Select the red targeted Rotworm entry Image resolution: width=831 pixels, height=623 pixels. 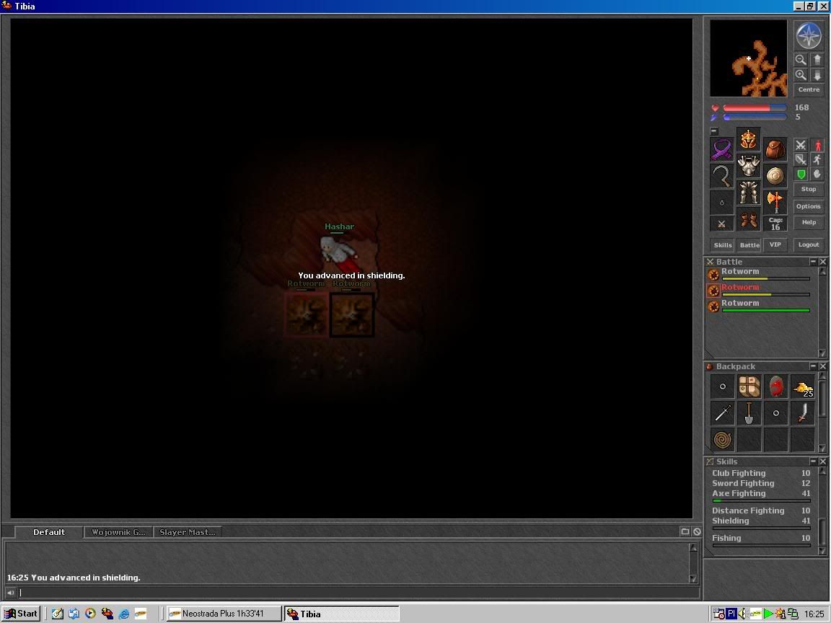click(759, 290)
